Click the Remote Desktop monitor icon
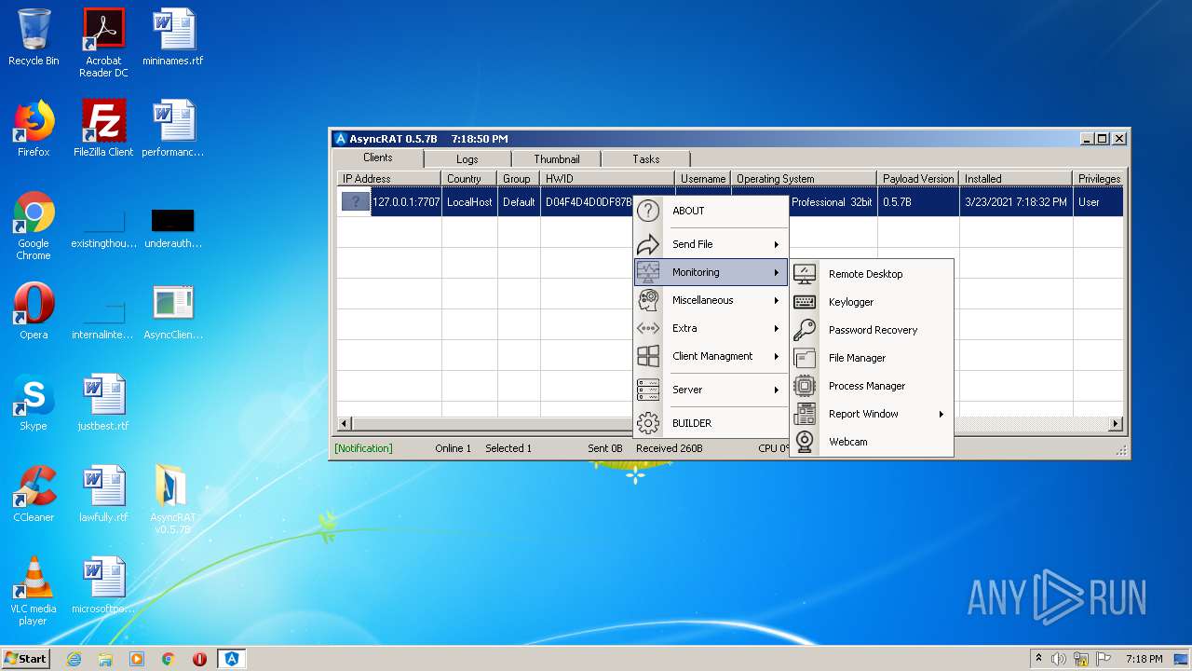Viewport: 1192px width, 671px height. [805, 274]
